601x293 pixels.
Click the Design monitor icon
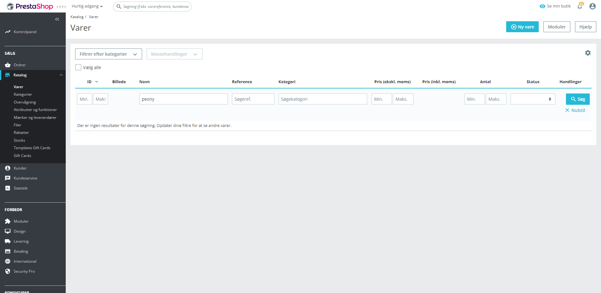[x=8, y=231]
